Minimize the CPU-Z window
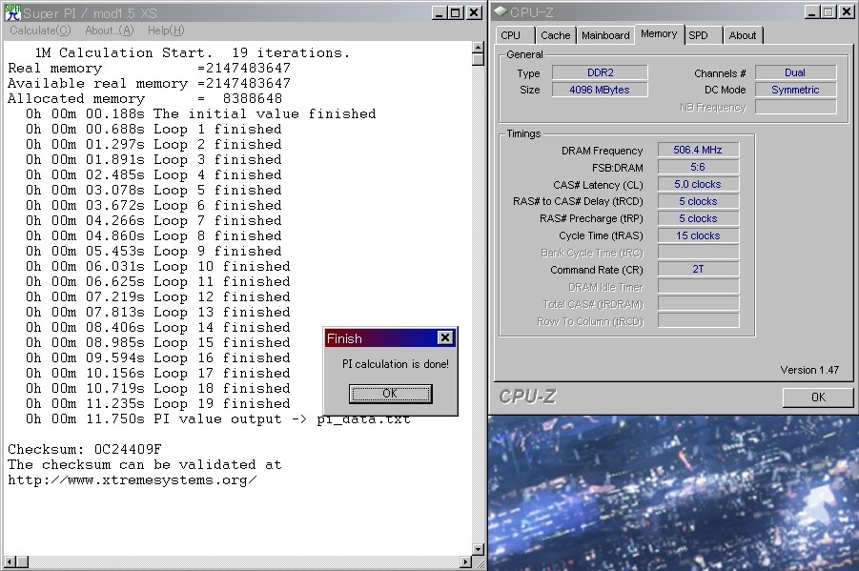Screen dimensions: 859x571 coord(808,12)
